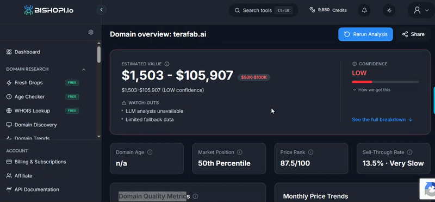Toggle the light/dark theme sun icon
The width and height of the screenshot is (435, 202).
pyautogui.click(x=389, y=10)
